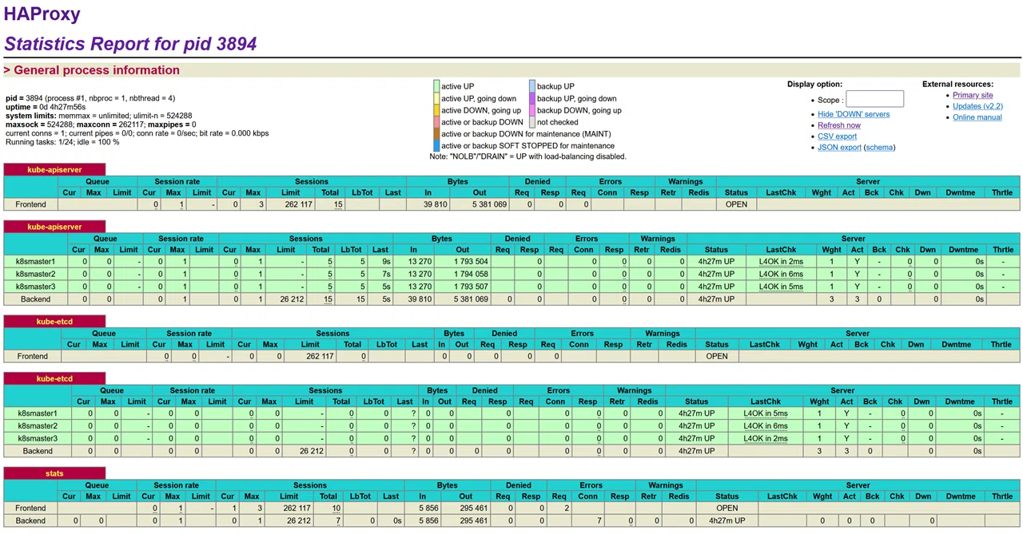Click 'L4OK in 2ms' in kube-apiserver k8smaster1 row
This screenshot has width=1023, height=534.
pyautogui.click(x=781, y=261)
